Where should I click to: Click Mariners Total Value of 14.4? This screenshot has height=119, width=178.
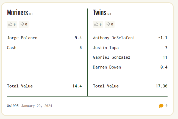click(77, 86)
